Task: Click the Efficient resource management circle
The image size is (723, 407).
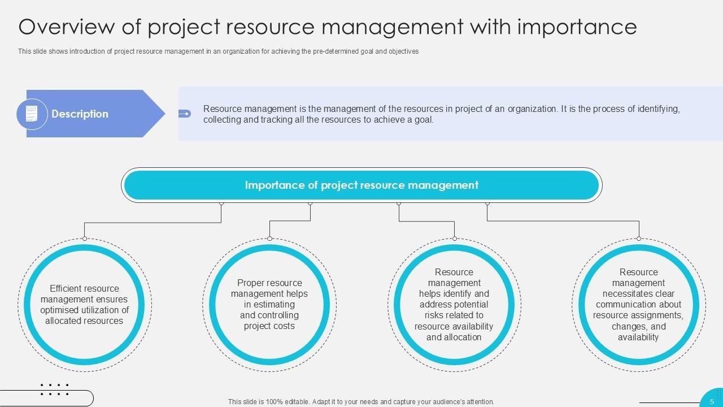Action: [x=84, y=305]
